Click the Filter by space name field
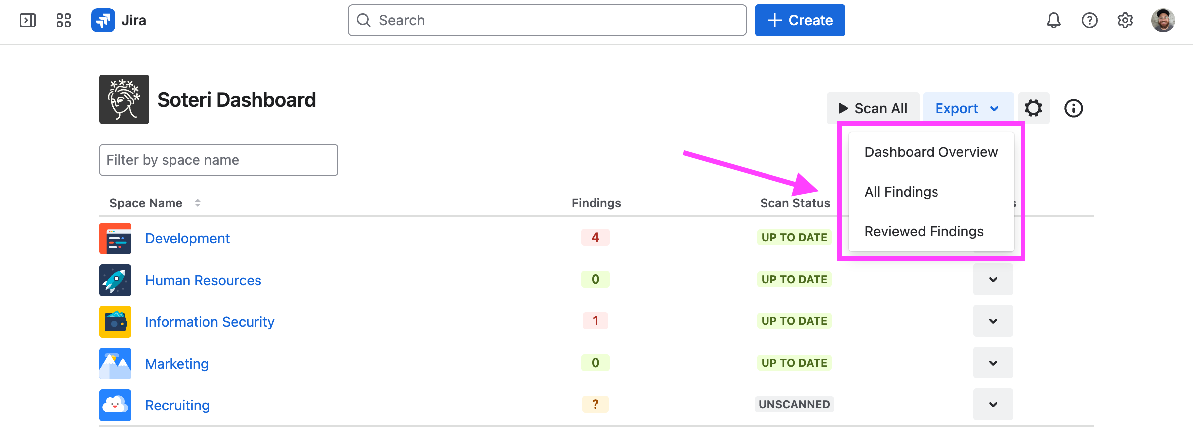 click(x=219, y=160)
